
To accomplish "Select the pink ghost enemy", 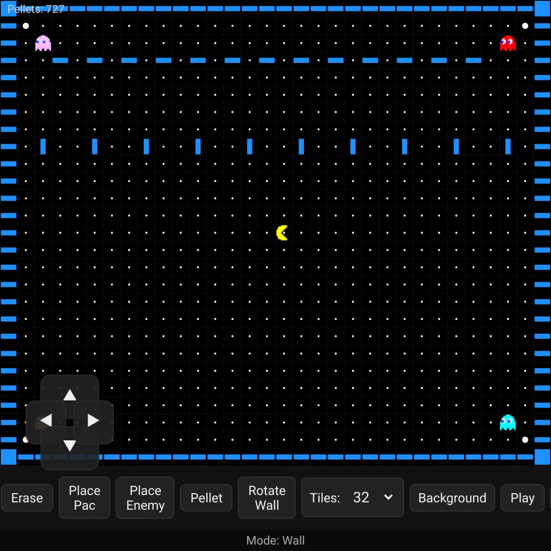I will [43, 43].
